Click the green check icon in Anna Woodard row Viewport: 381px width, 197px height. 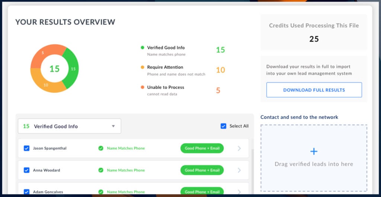coord(101,170)
